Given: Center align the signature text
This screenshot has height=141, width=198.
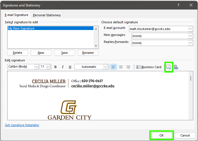Looking at the screenshot, I should coord(121,67).
